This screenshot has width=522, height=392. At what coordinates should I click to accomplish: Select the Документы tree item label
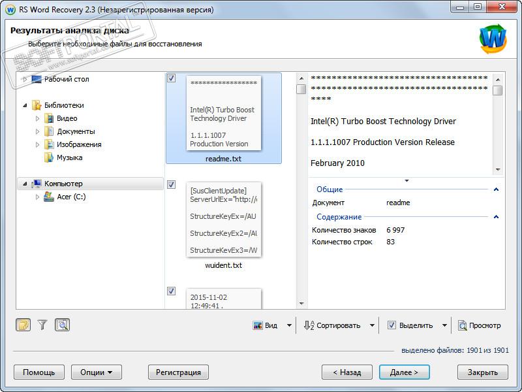click(76, 131)
